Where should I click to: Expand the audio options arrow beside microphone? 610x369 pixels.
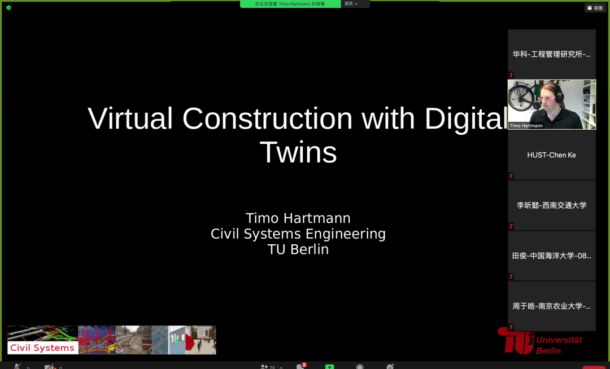pos(28,367)
